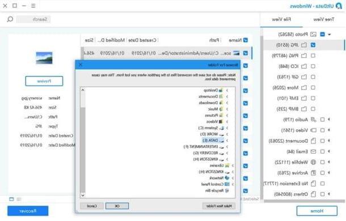
Task: Sort by the Created Date column header
Action: tap(142, 40)
